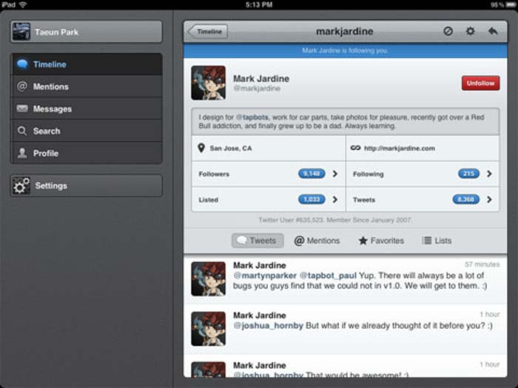The image size is (518, 388).
Task: Switch to the Favorites tab
Action: [x=381, y=240]
